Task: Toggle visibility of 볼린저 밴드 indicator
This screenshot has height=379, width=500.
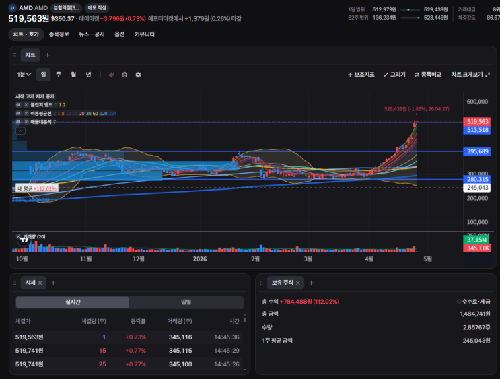Action: coord(18,104)
